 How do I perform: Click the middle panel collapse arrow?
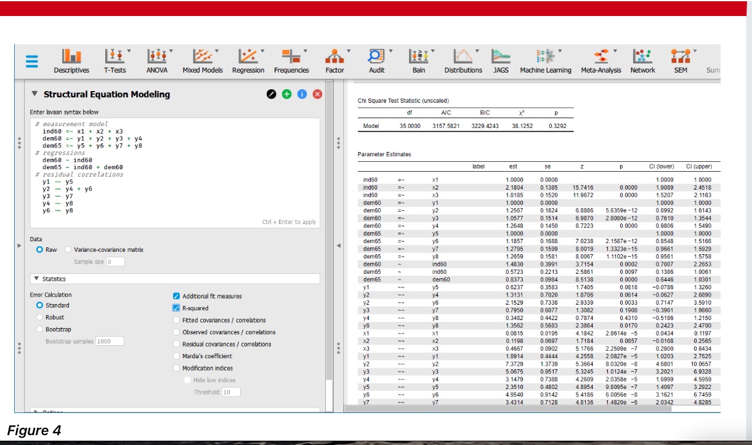(x=338, y=246)
